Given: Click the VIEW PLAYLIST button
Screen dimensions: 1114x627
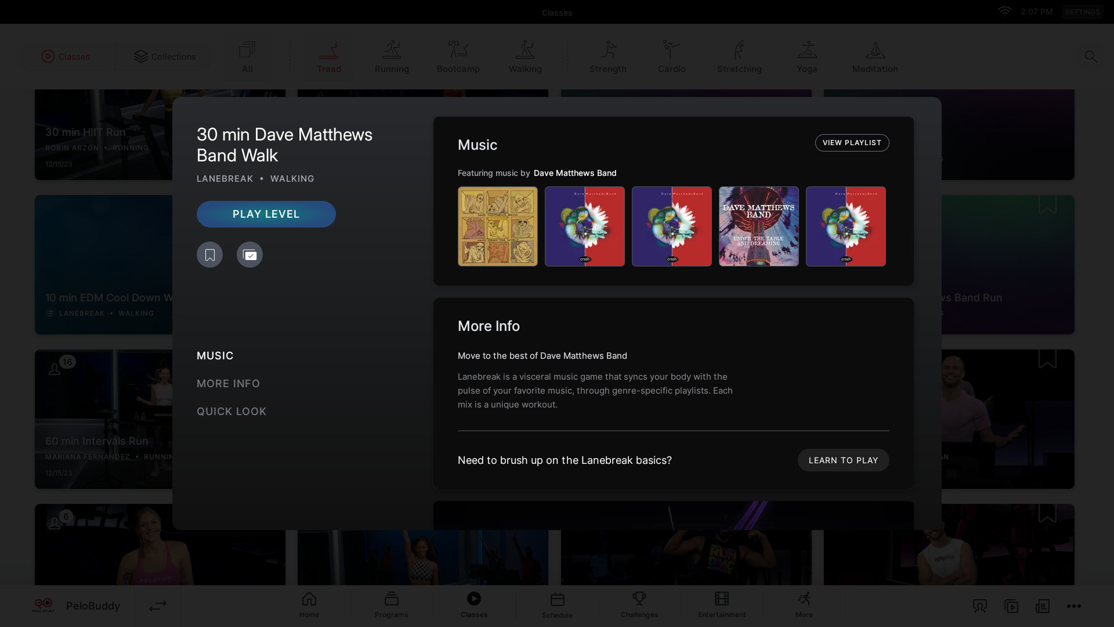Looking at the screenshot, I should pos(852,143).
